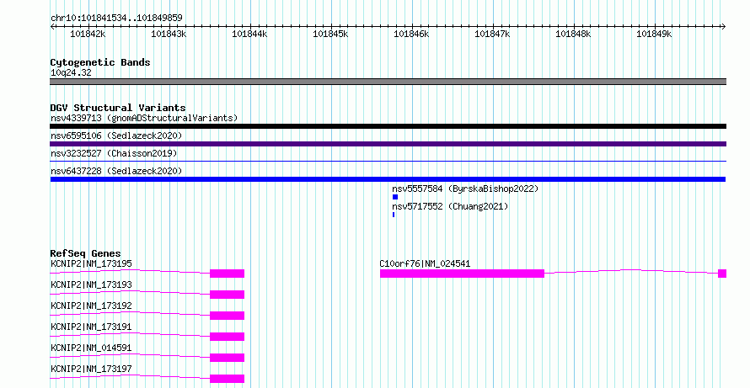Viewport: 750px width, 388px height.
Task: Click the KCNIP2 NM_173191 magenta exon block
Action: 228,337
